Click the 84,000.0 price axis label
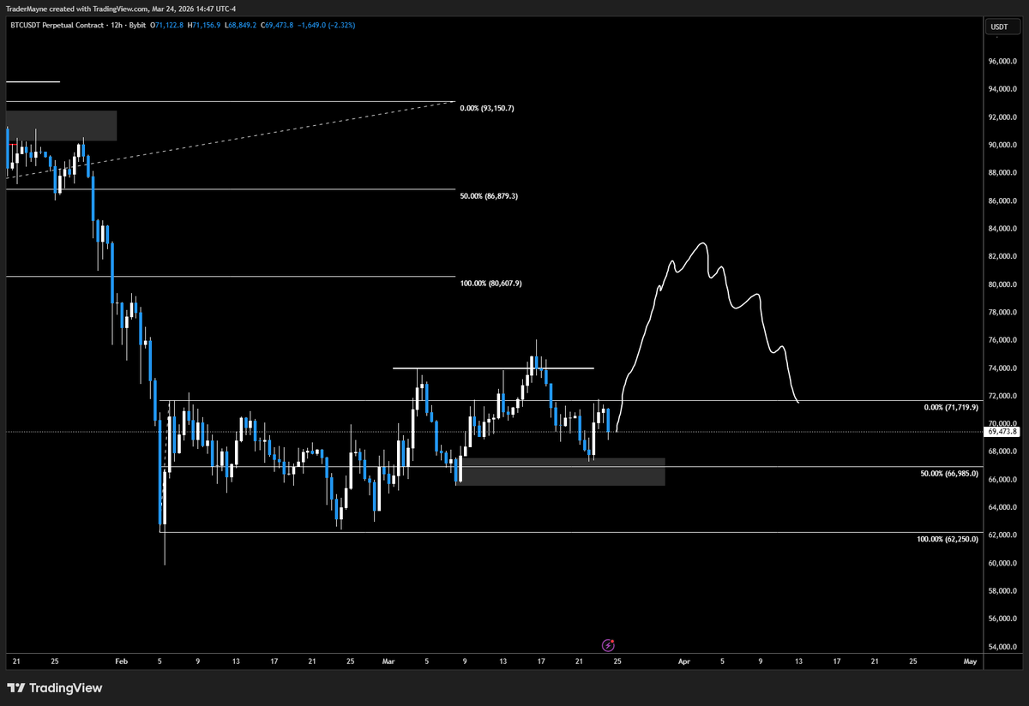This screenshot has width=1029, height=706. [1004, 229]
